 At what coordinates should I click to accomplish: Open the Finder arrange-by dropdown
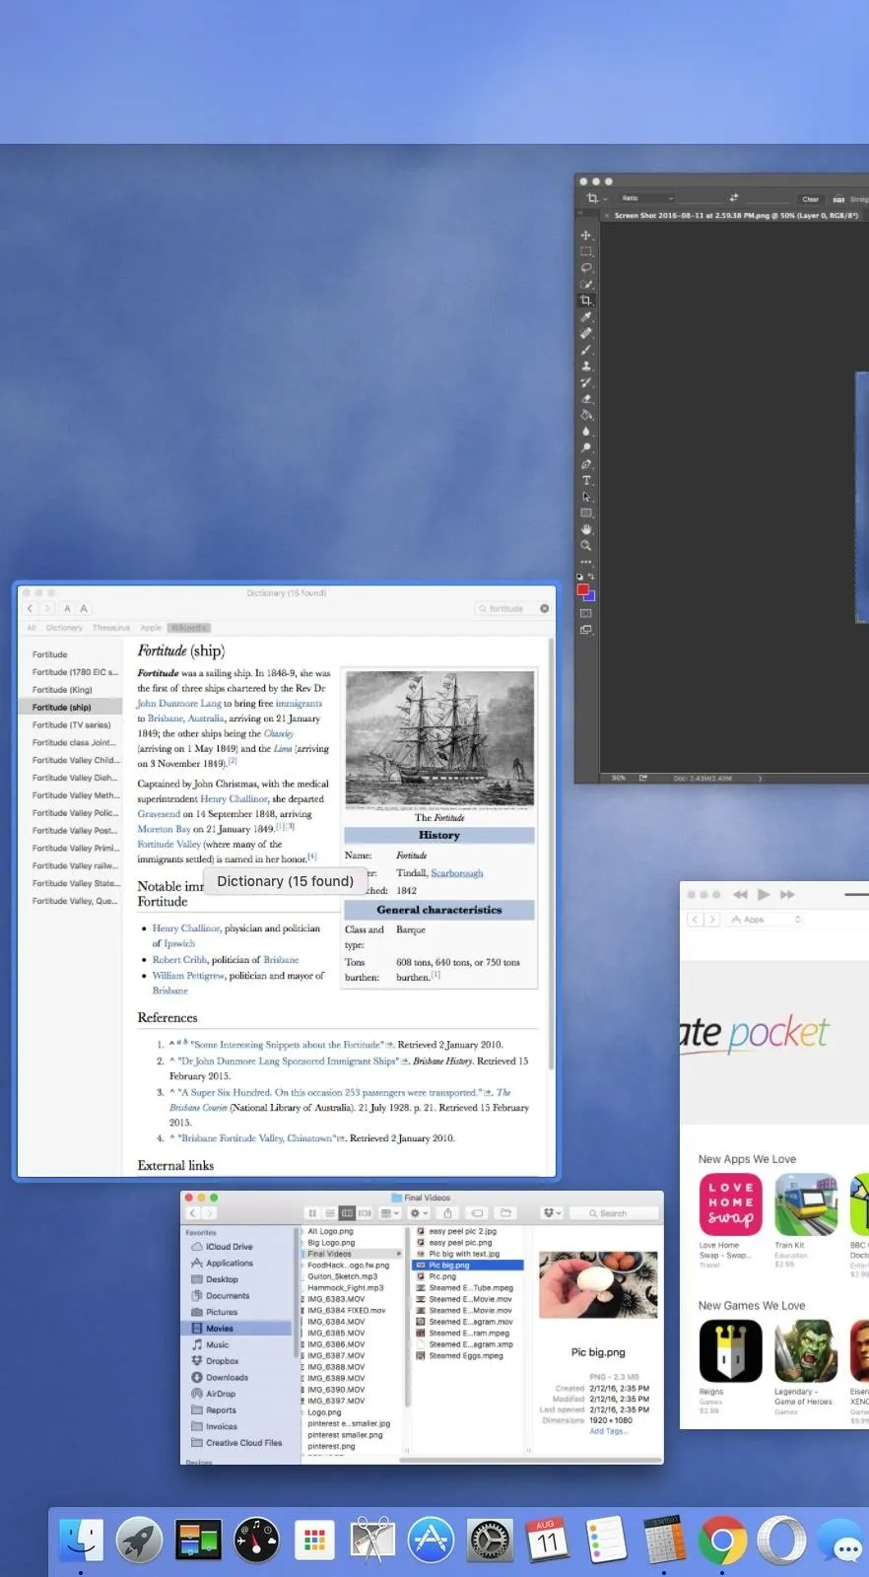[x=390, y=1213]
